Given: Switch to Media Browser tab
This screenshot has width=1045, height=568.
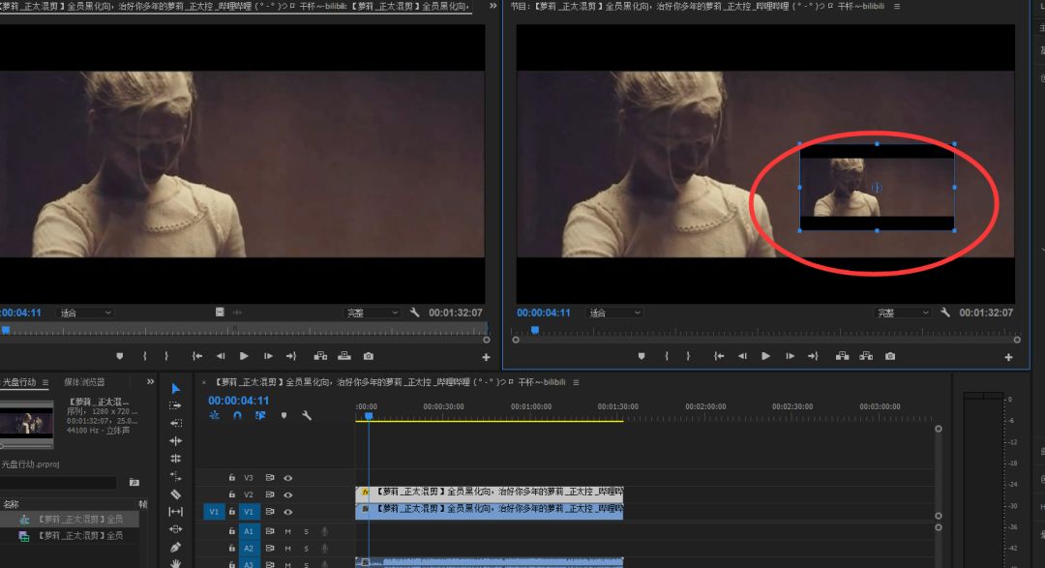Looking at the screenshot, I should [84, 382].
